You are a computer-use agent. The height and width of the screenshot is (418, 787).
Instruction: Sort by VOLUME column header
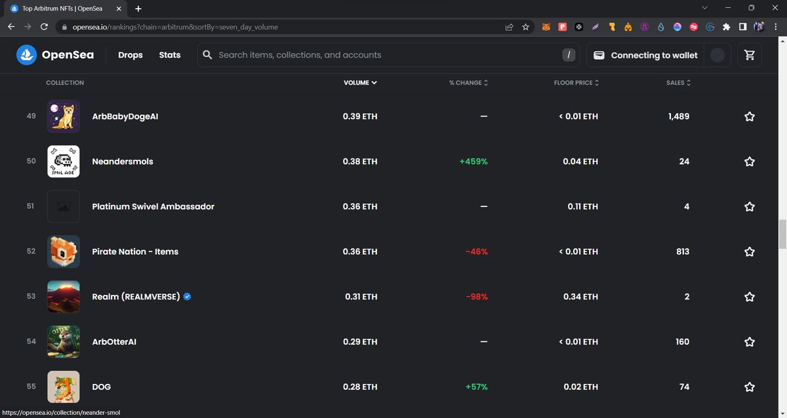coord(360,83)
